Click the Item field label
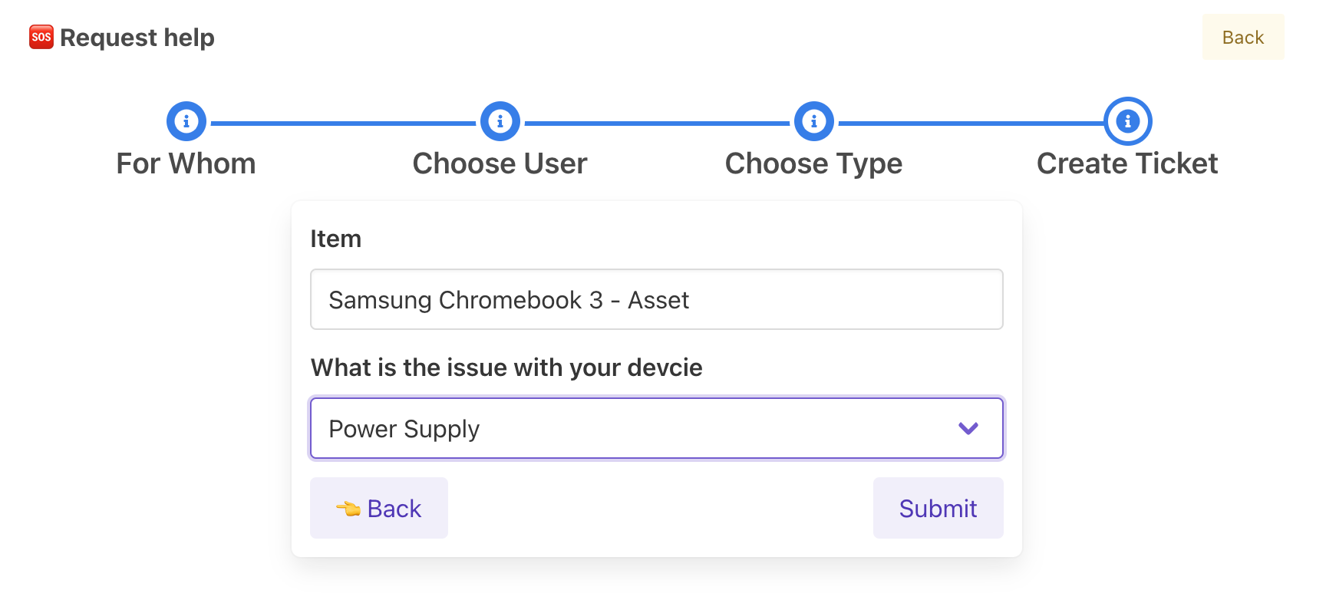The height and width of the screenshot is (600, 1326). [335, 239]
